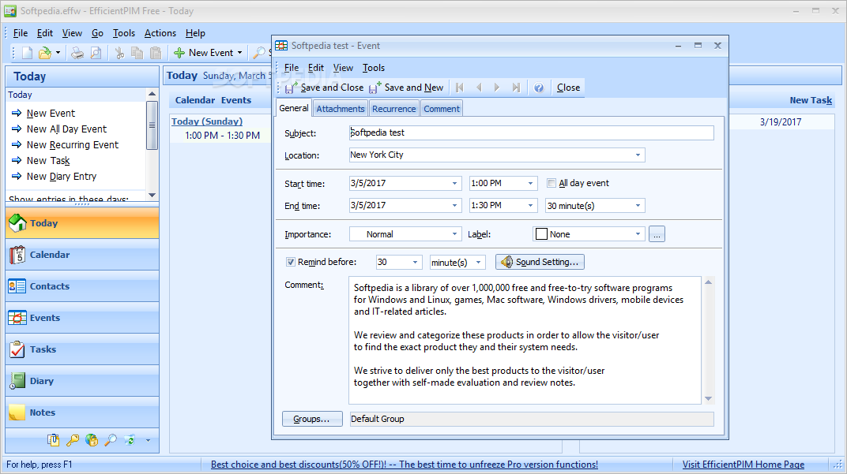This screenshot has width=847, height=474.
Task: Toggle the All day event checkbox
Action: coord(551,183)
